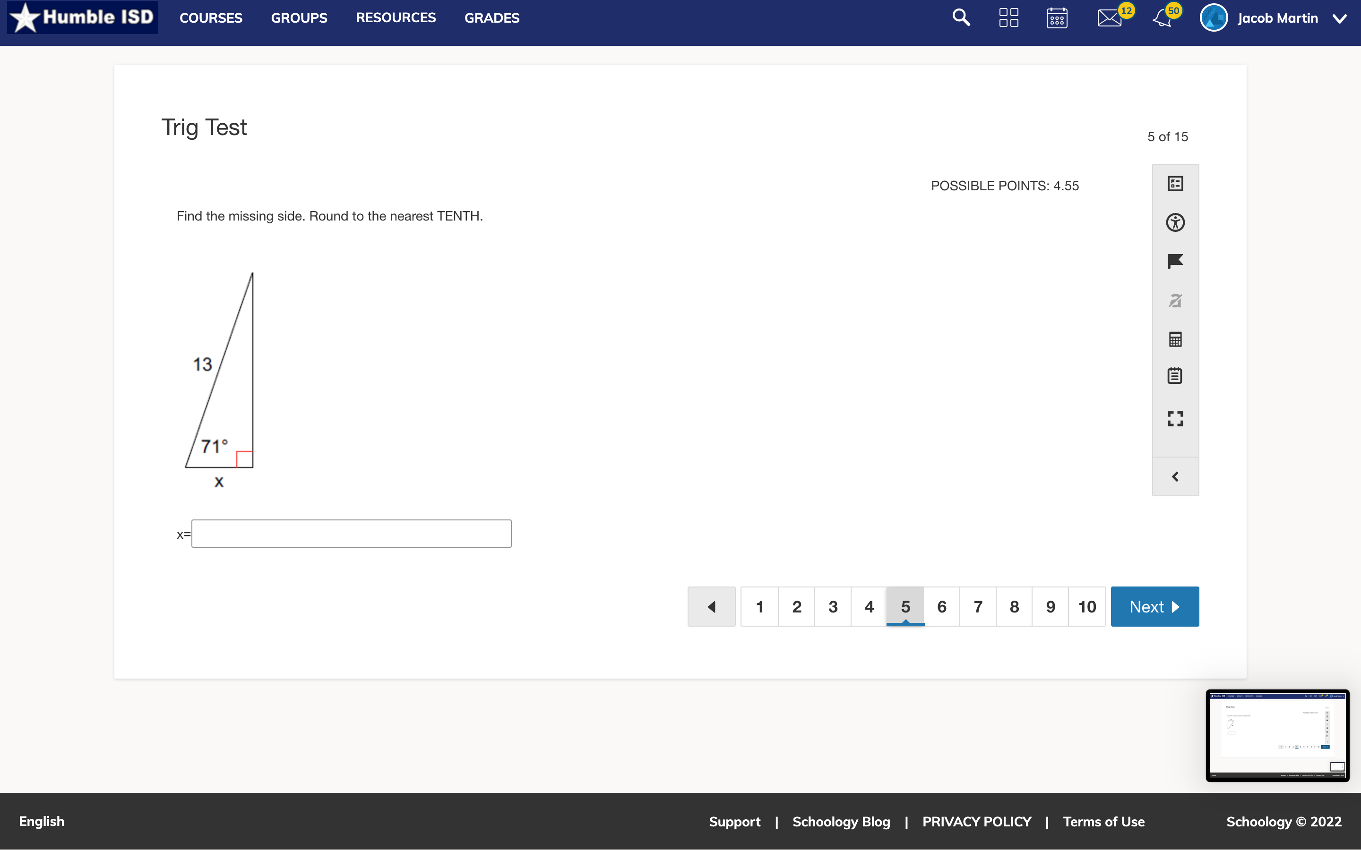This screenshot has width=1361, height=850.
Task: Open the GRADES menu
Action: click(491, 17)
